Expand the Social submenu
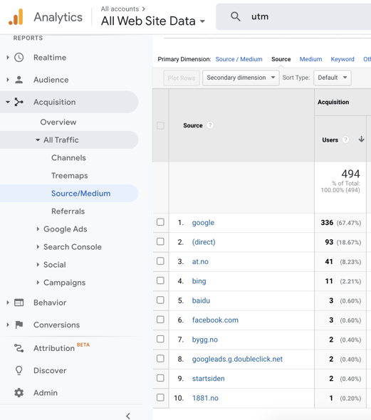The width and height of the screenshot is (371, 420). [38, 265]
